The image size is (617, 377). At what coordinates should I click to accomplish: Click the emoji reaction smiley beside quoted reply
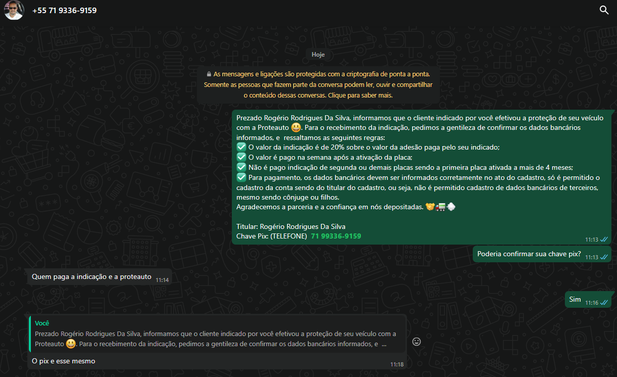click(x=417, y=342)
